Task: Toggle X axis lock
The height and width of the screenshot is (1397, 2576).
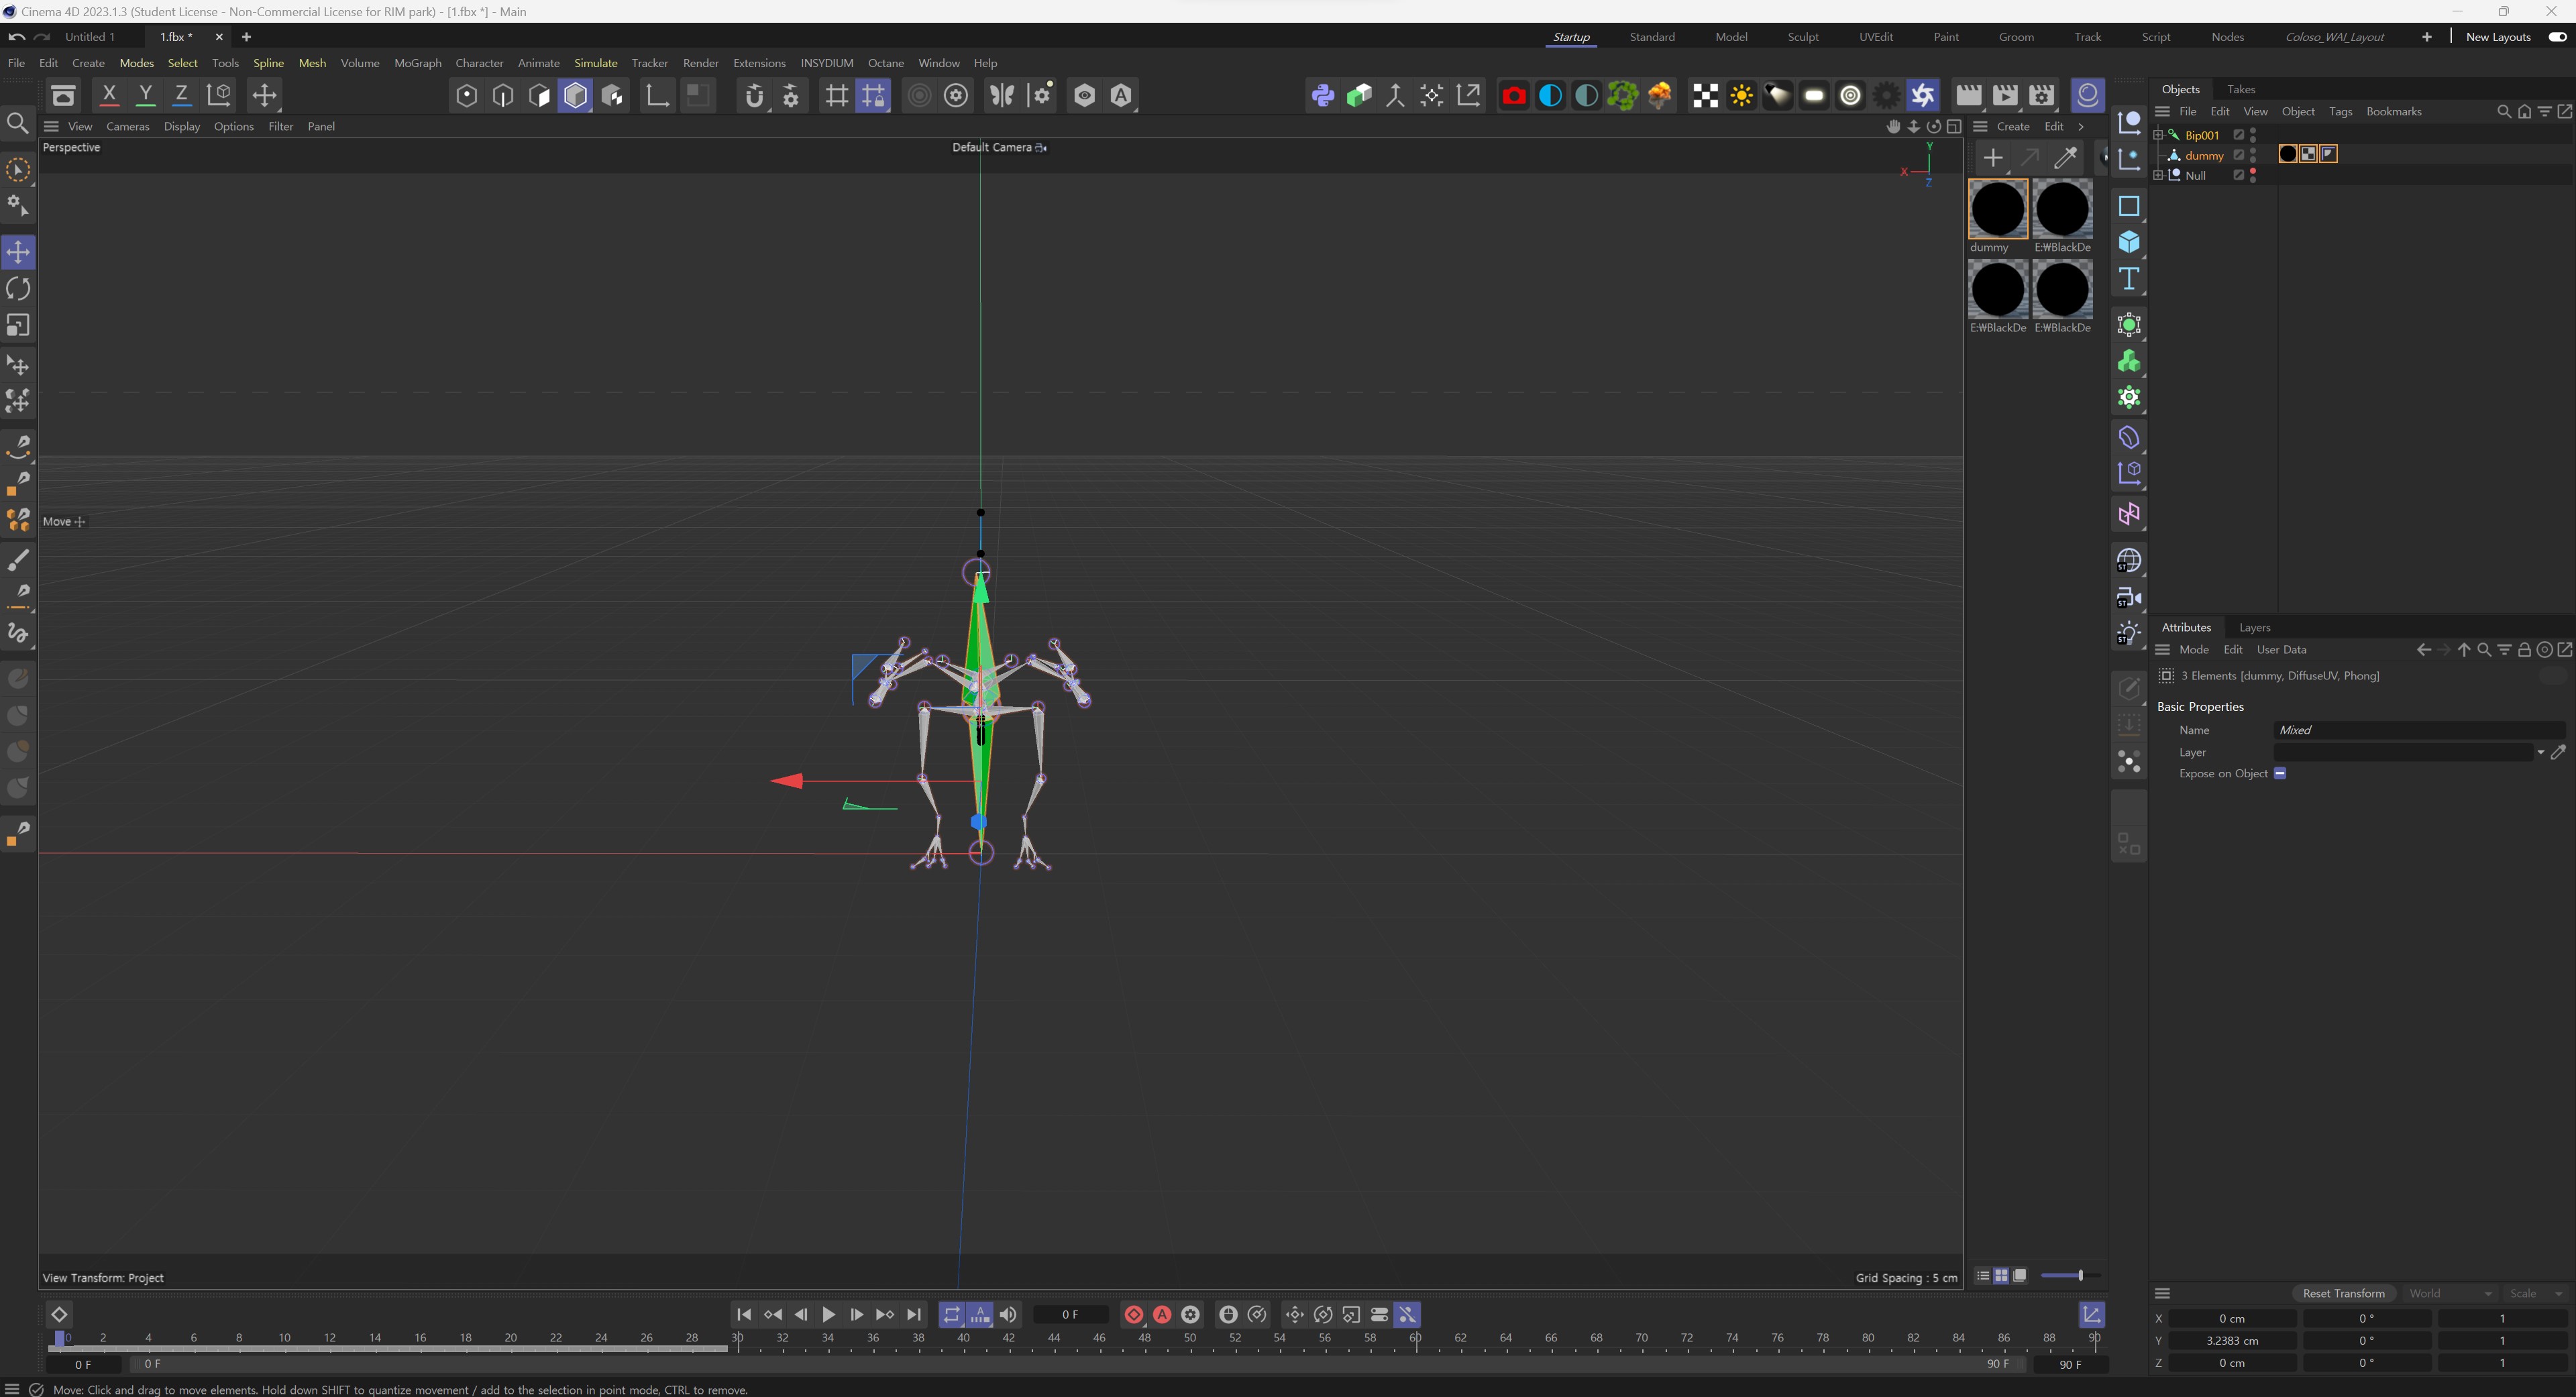Action: 109,95
